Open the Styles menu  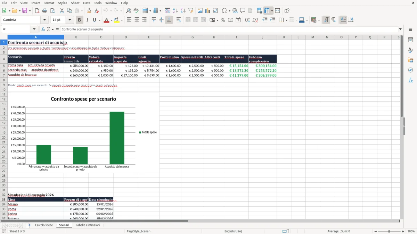pyautogui.click(x=63, y=3)
